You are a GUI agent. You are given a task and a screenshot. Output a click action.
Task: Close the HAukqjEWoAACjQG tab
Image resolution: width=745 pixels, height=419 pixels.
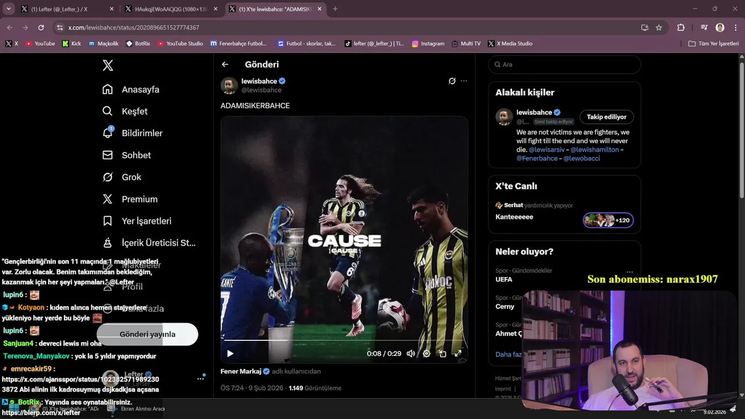tap(215, 9)
